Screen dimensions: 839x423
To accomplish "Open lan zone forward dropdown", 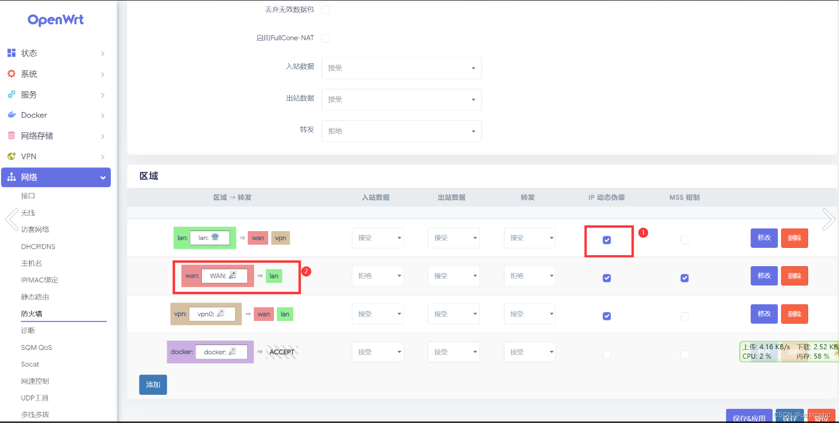I will tap(530, 238).
